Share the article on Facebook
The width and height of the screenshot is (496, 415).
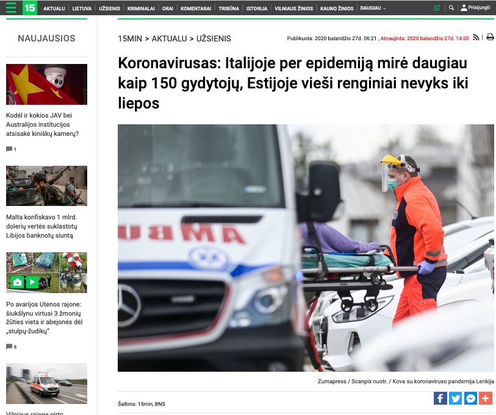(x=440, y=399)
